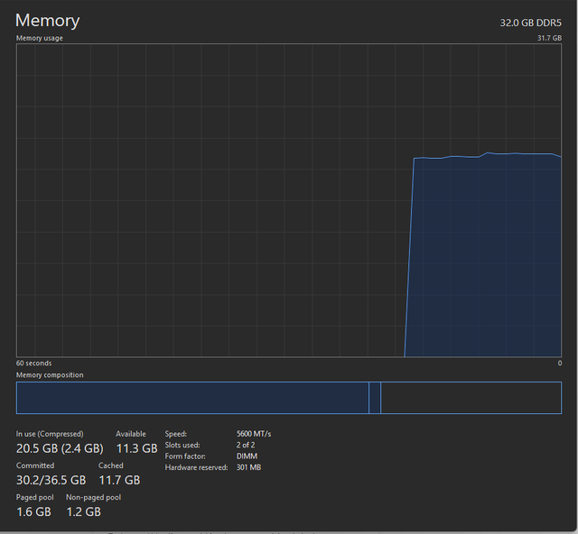Click the In use (Compressed) label
This screenshot has width=578, height=534.
(50, 434)
